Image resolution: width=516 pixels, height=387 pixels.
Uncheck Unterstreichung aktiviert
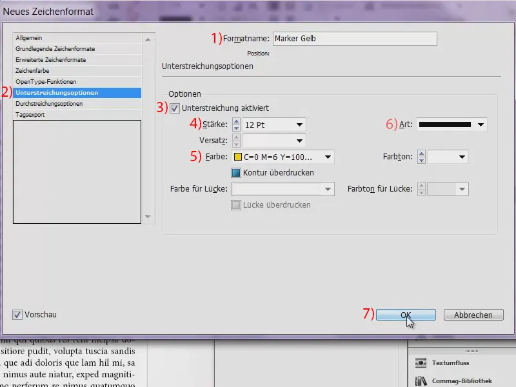point(174,108)
